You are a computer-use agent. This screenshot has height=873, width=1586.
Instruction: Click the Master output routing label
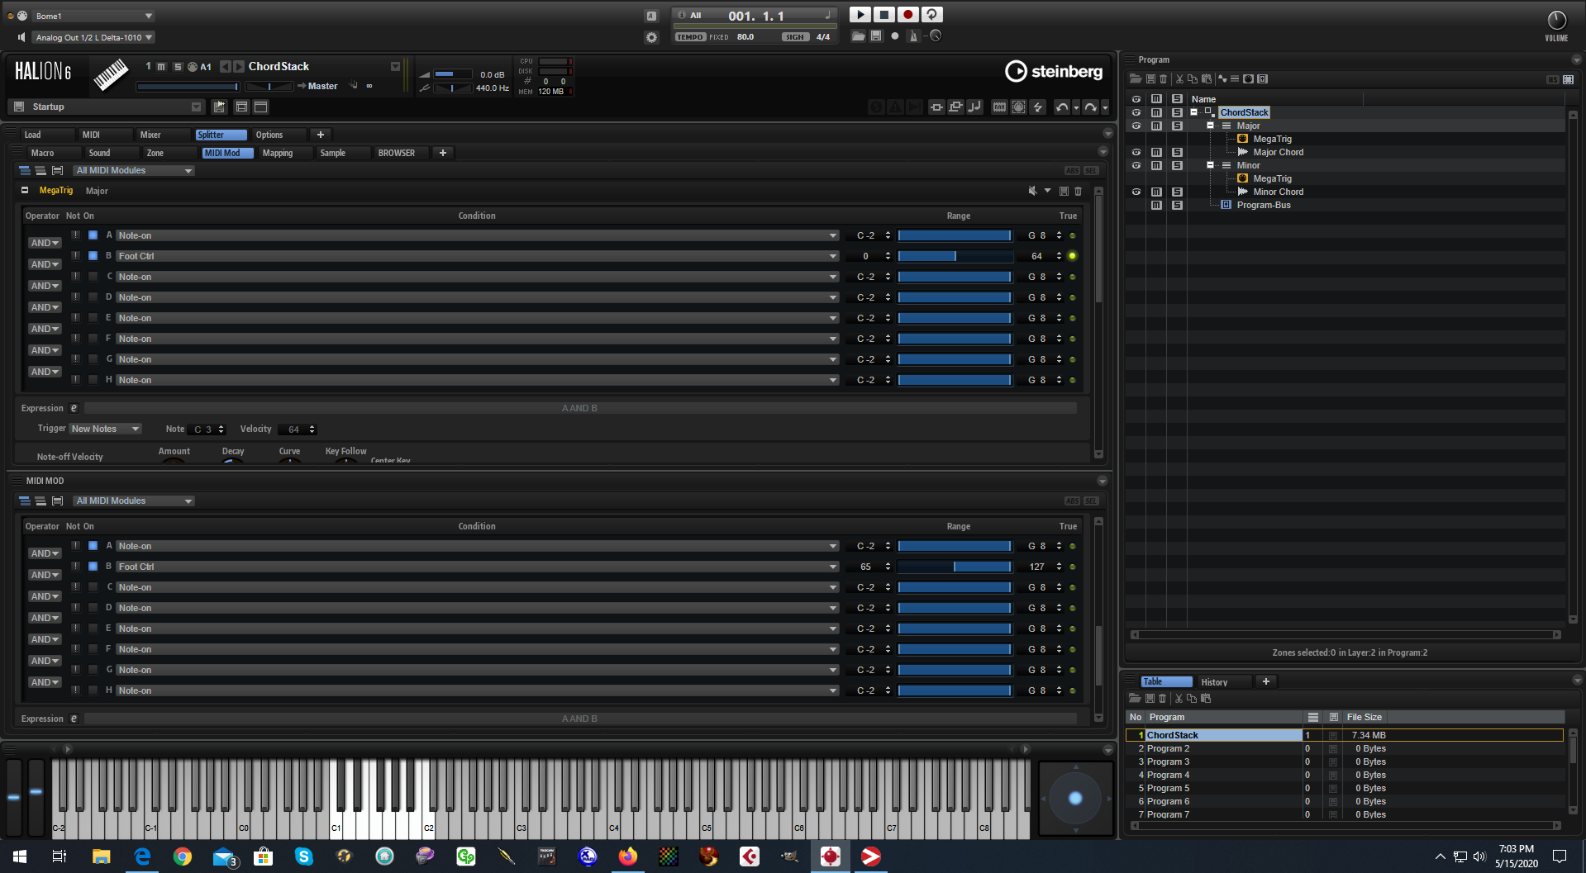click(322, 86)
